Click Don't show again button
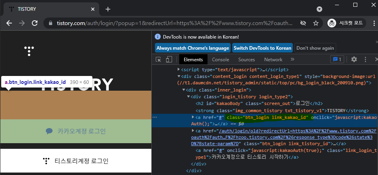The image size is (378, 175). 315,48
